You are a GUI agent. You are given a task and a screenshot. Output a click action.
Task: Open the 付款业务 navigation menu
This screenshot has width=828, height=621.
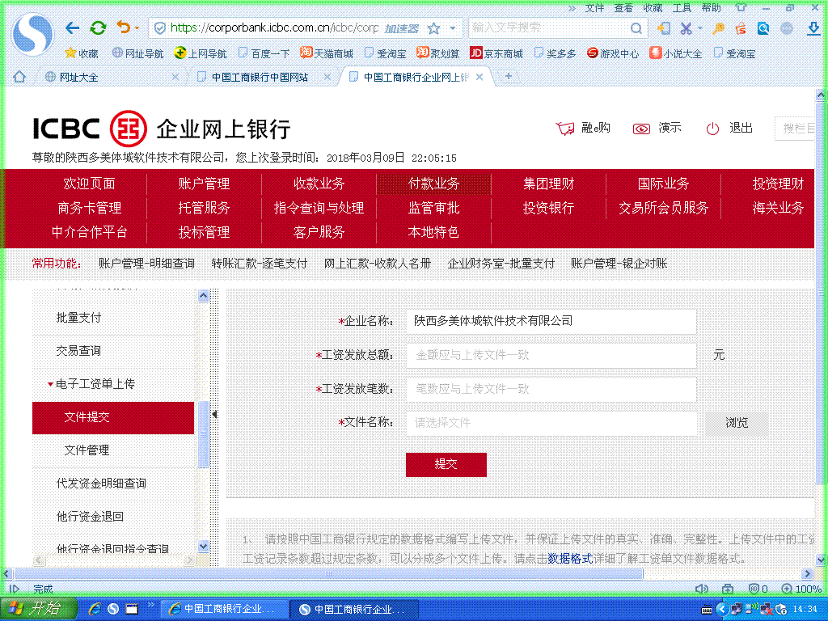pyautogui.click(x=434, y=184)
